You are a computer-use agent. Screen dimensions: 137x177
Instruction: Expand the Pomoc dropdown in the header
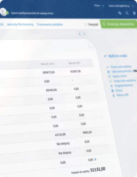pos(99,5)
